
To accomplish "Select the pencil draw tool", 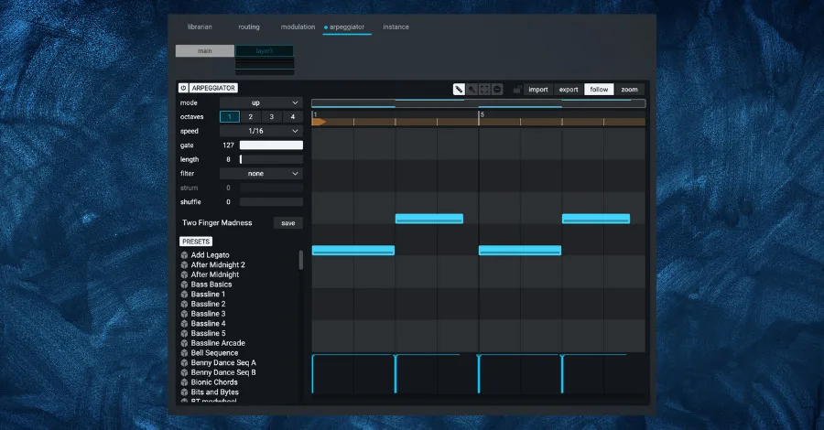I will [x=459, y=90].
